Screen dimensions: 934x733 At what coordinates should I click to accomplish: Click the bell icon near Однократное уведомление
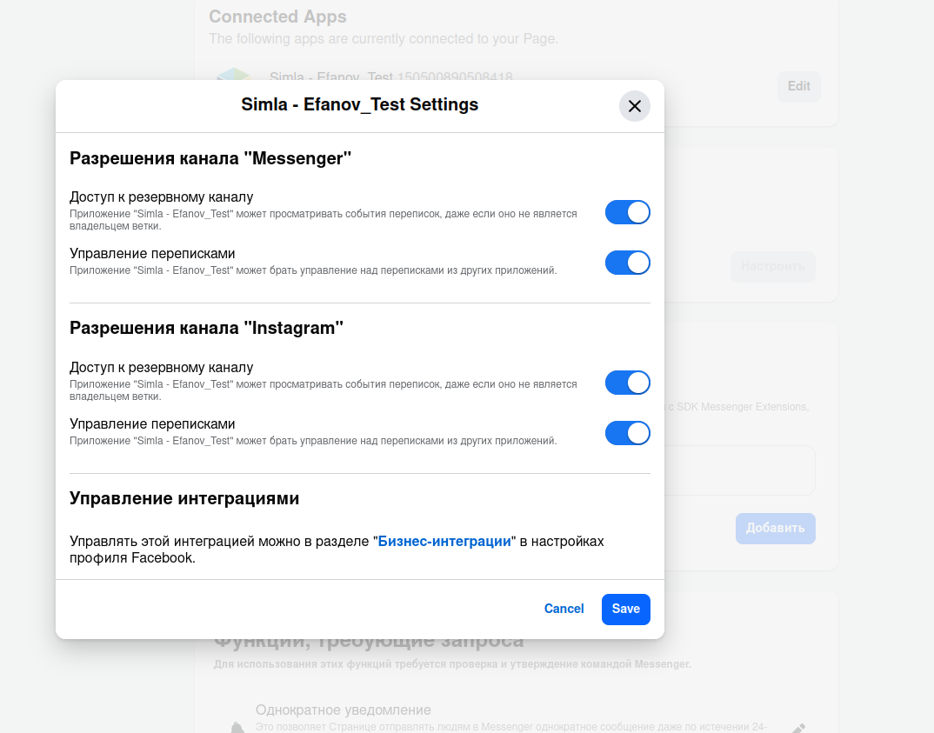click(x=237, y=727)
